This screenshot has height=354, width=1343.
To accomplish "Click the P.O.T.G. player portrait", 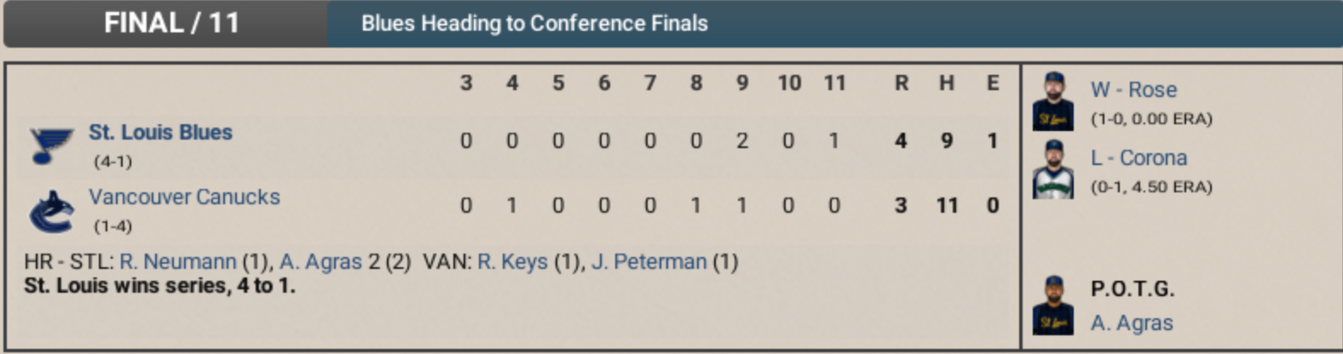I will pos(1053,305).
